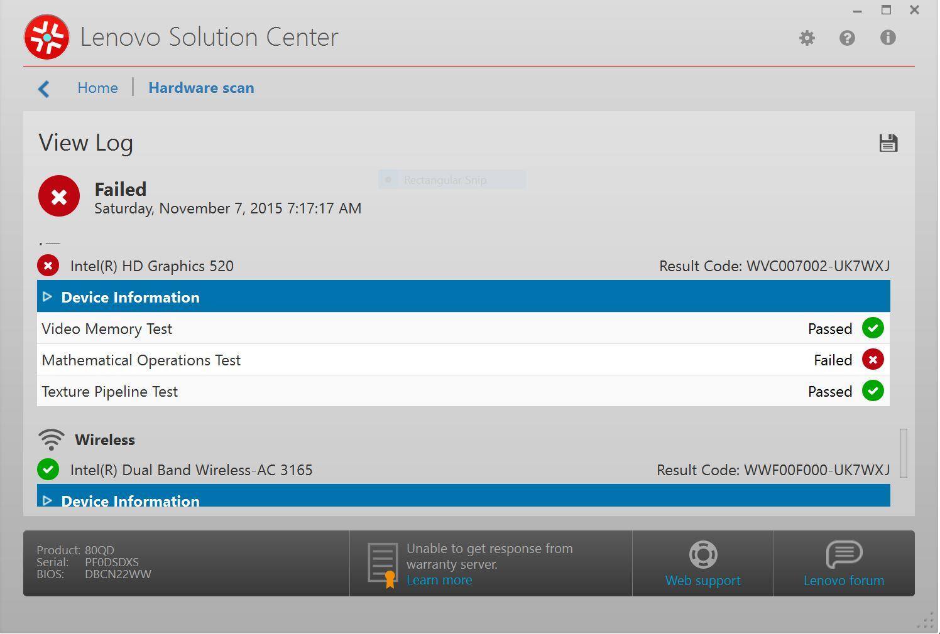Viewport: 940px width, 634px height.
Task: Click the Lenovo forum speech bubble icon
Action: 843,554
